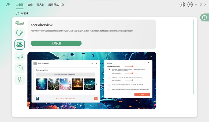The height and width of the screenshot is (122, 209).
Task: Restore the main application window
Action: coord(201,5)
